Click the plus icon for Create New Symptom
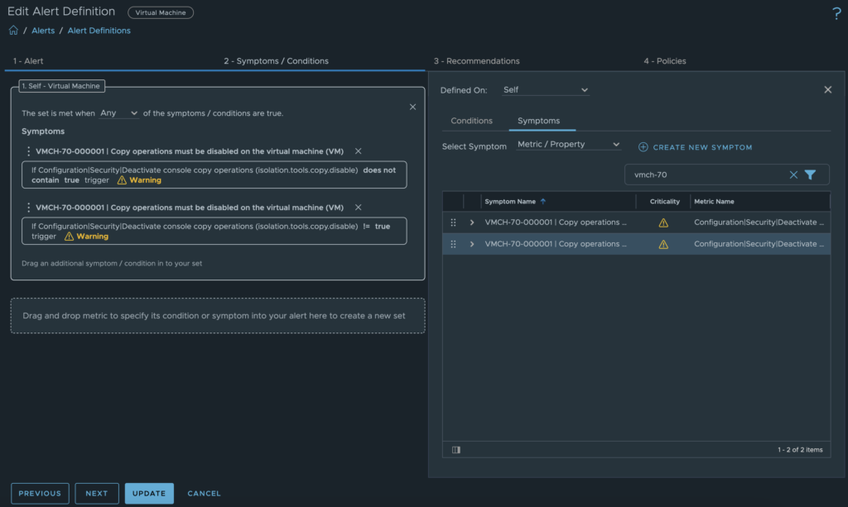 pos(643,147)
